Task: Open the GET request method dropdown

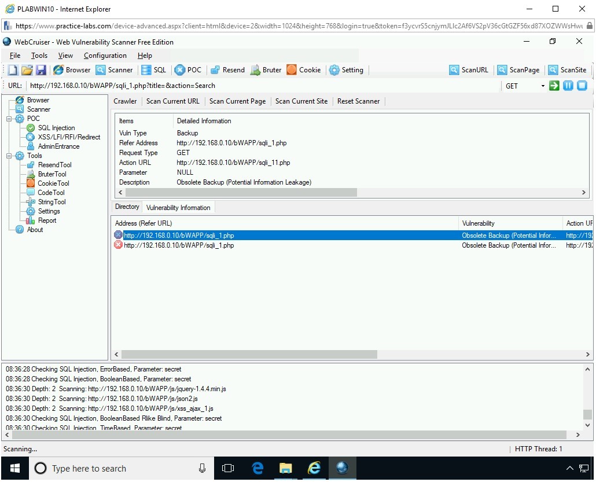Action: 543,86
